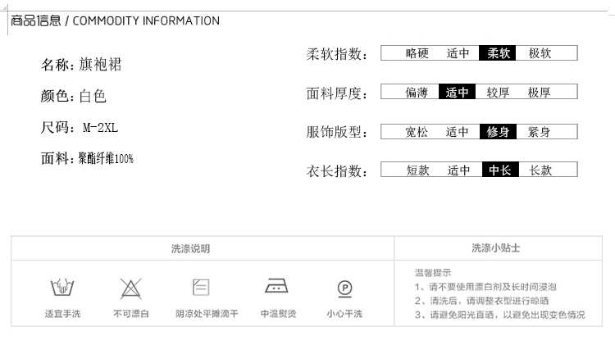
Task: Click the fabric value 聚酯纤维100%
Action: (x=106, y=158)
